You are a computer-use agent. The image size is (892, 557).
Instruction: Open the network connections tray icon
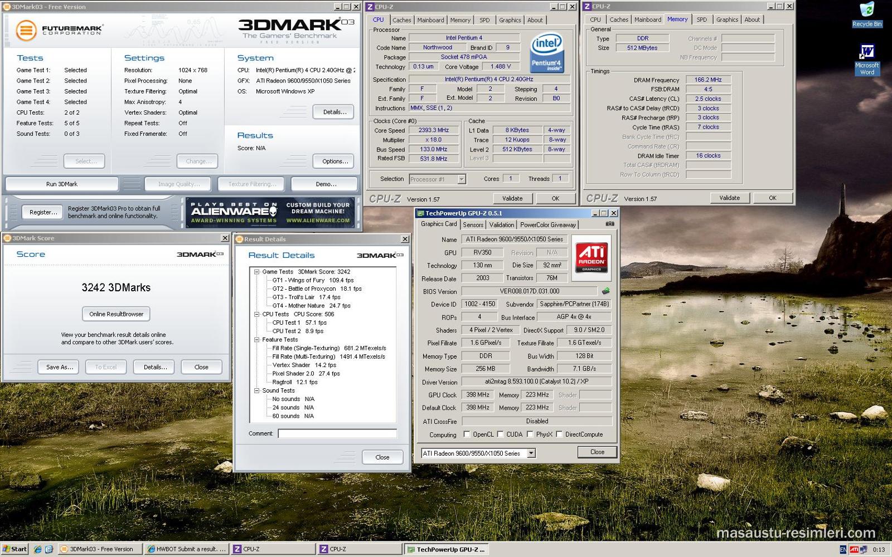(864, 550)
